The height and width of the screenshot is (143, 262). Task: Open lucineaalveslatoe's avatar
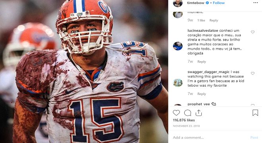click(x=177, y=46)
